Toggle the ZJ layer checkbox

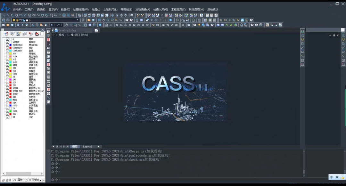tap(7, 117)
